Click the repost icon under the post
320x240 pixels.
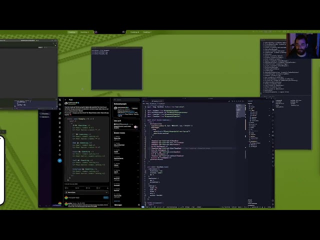[x=76, y=188]
